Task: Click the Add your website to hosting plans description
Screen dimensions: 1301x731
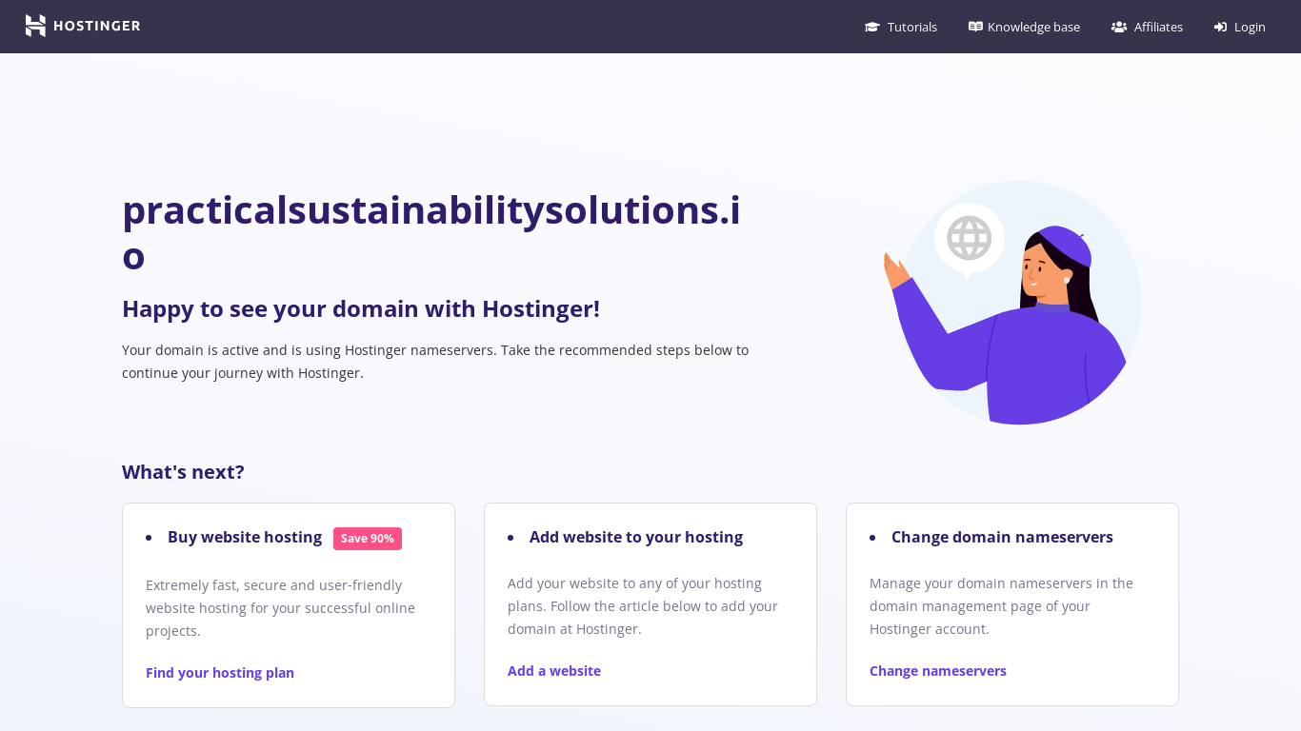Action: coord(643,606)
